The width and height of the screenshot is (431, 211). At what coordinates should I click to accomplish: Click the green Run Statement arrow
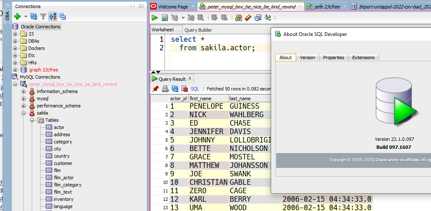click(x=155, y=18)
